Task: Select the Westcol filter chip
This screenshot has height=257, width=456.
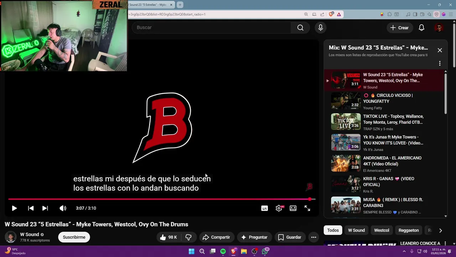Action: tap(382, 230)
